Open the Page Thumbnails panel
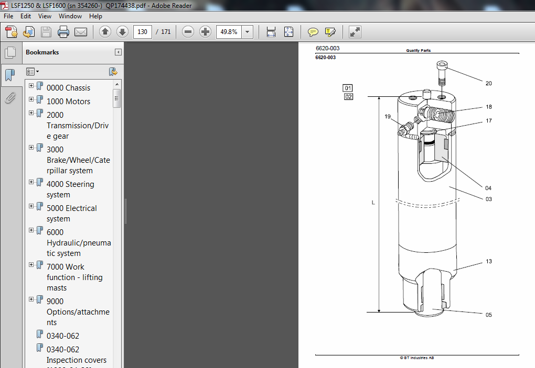The width and height of the screenshot is (535, 368). tap(10, 52)
